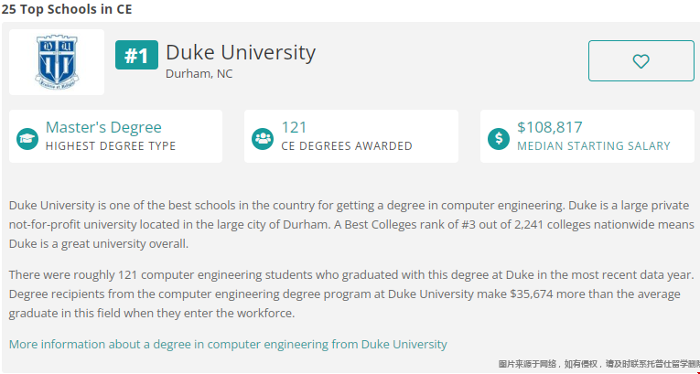
Task: Click the Master's Degree text
Action: click(x=103, y=127)
